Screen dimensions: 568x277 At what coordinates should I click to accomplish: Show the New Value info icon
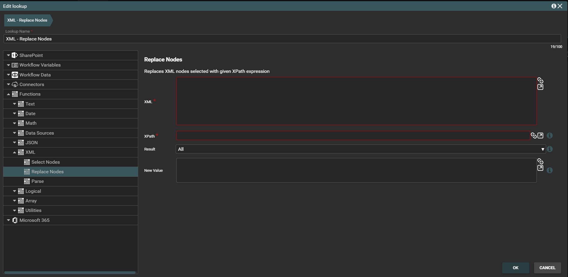[550, 170]
